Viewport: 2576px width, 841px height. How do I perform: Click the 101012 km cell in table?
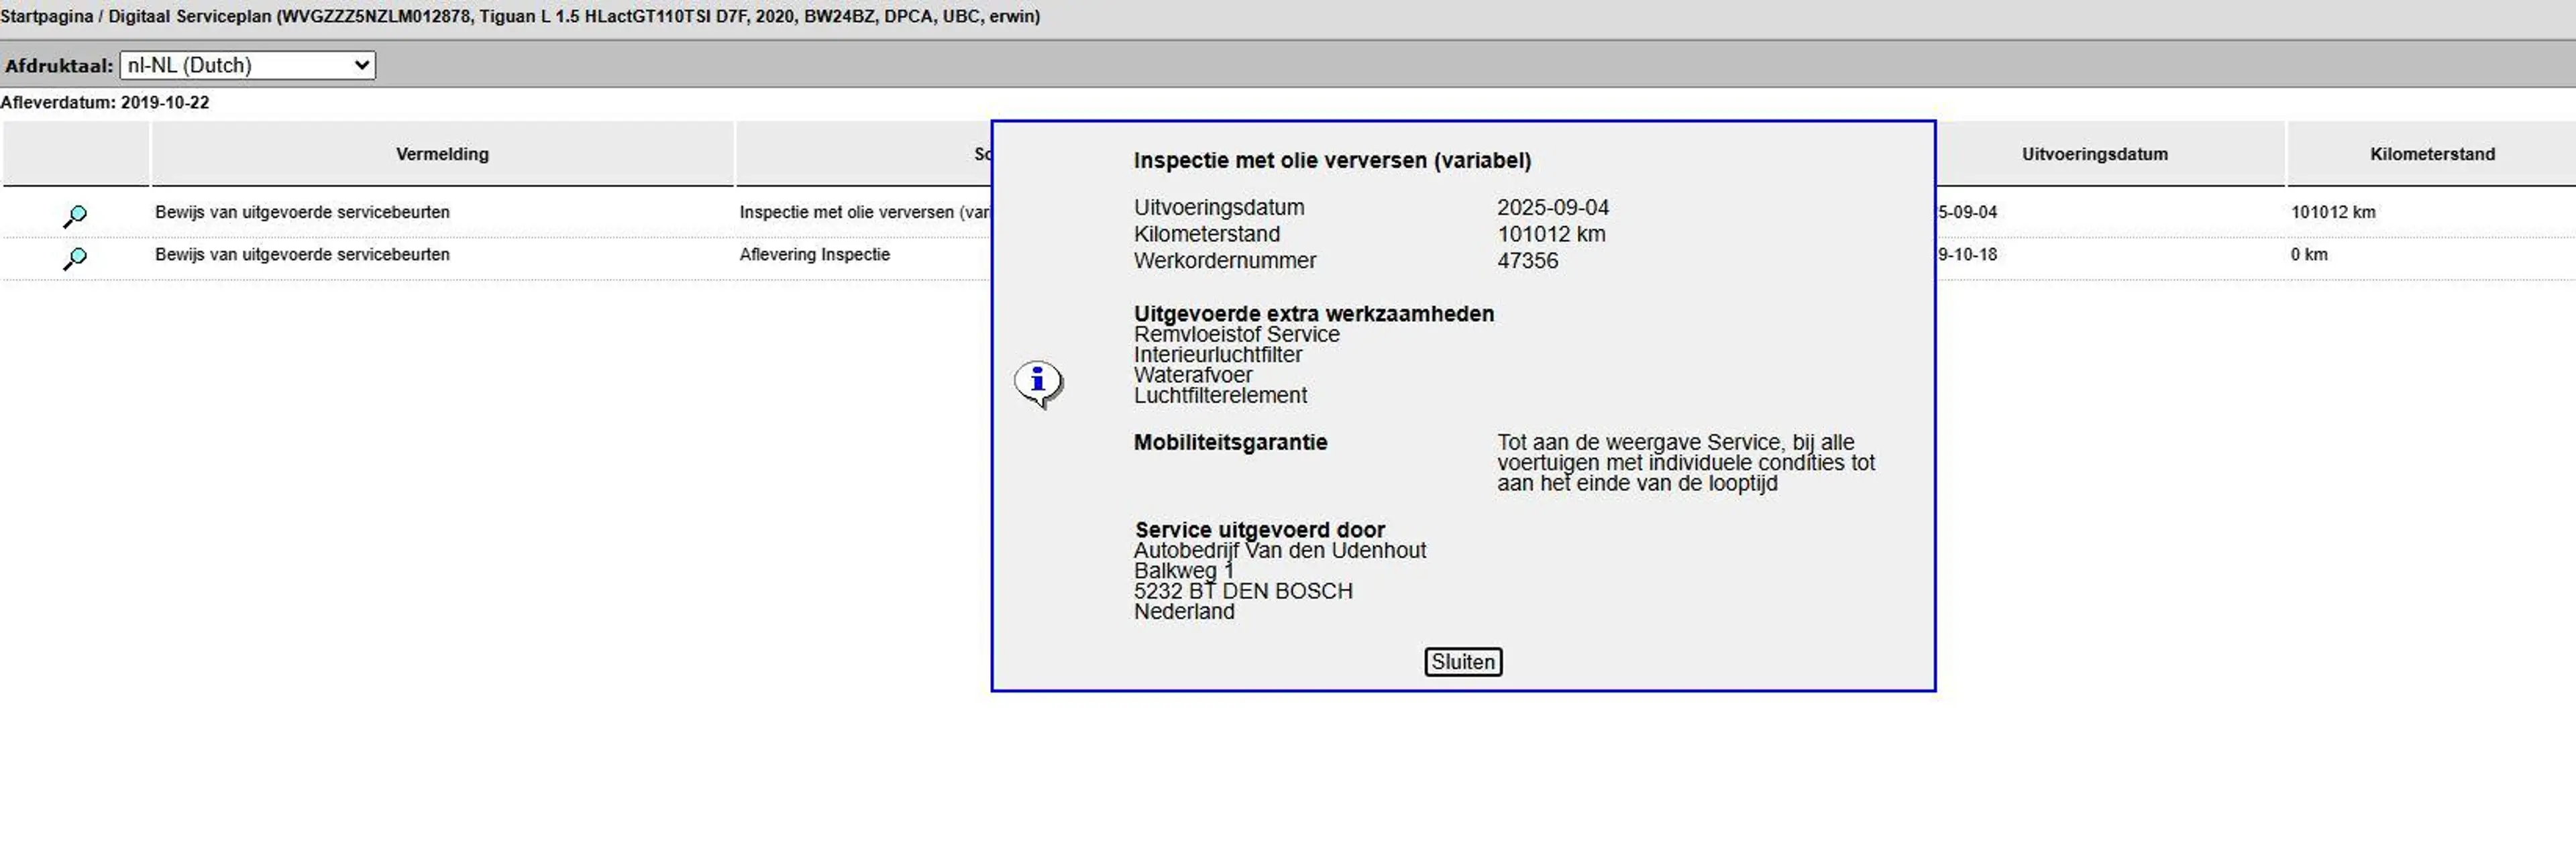pos(2332,212)
